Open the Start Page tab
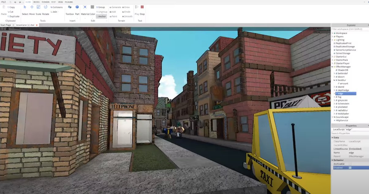 6,25
